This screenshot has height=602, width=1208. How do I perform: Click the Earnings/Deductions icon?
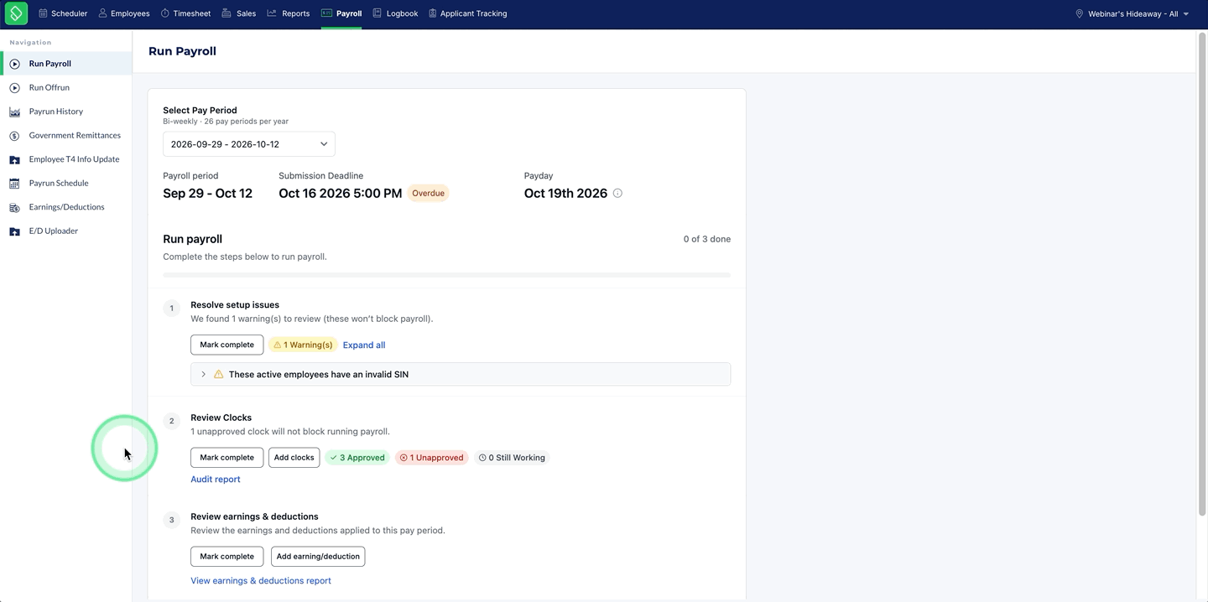pyautogui.click(x=14, y=207)
